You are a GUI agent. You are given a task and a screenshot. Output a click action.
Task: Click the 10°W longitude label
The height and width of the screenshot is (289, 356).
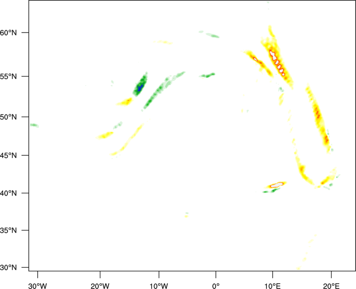pyautogui.click(x=159, y=286)
